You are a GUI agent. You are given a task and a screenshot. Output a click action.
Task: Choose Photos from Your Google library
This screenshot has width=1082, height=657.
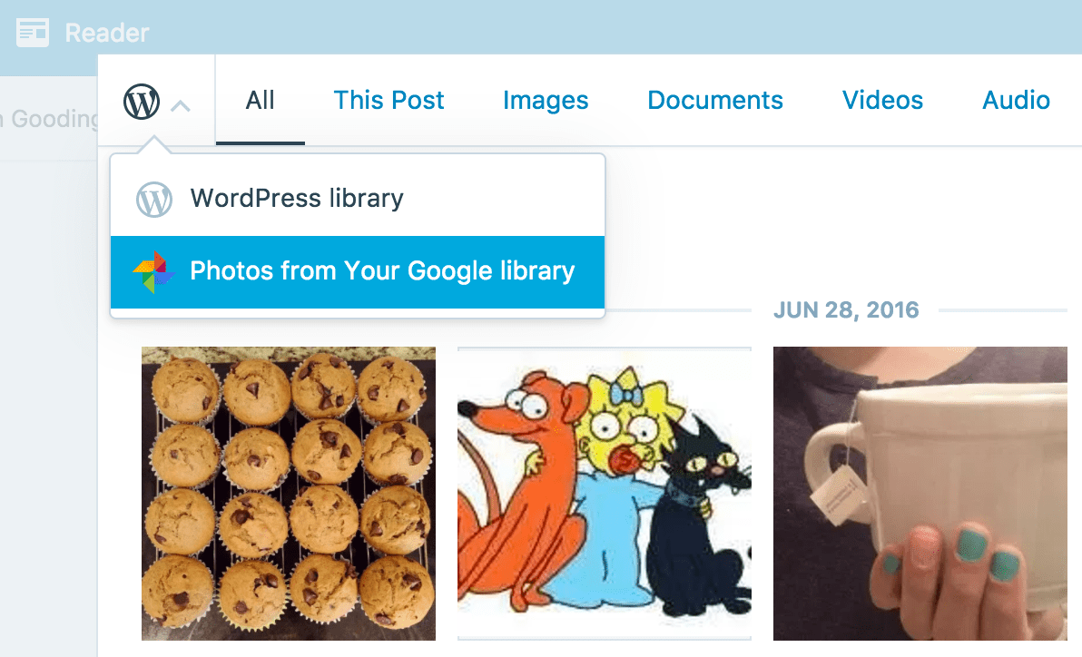pyautogui.click(x=358, y=272)
